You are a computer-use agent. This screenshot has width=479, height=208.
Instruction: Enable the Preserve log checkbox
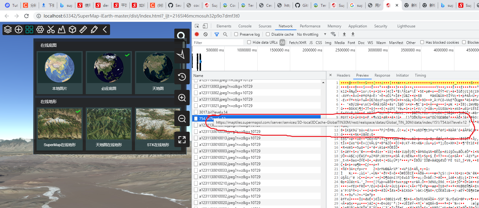pos(236,34)
